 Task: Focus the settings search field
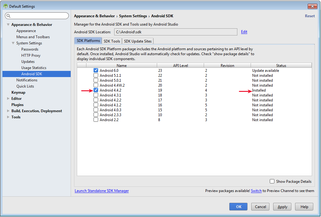click(x=37, y=16)
